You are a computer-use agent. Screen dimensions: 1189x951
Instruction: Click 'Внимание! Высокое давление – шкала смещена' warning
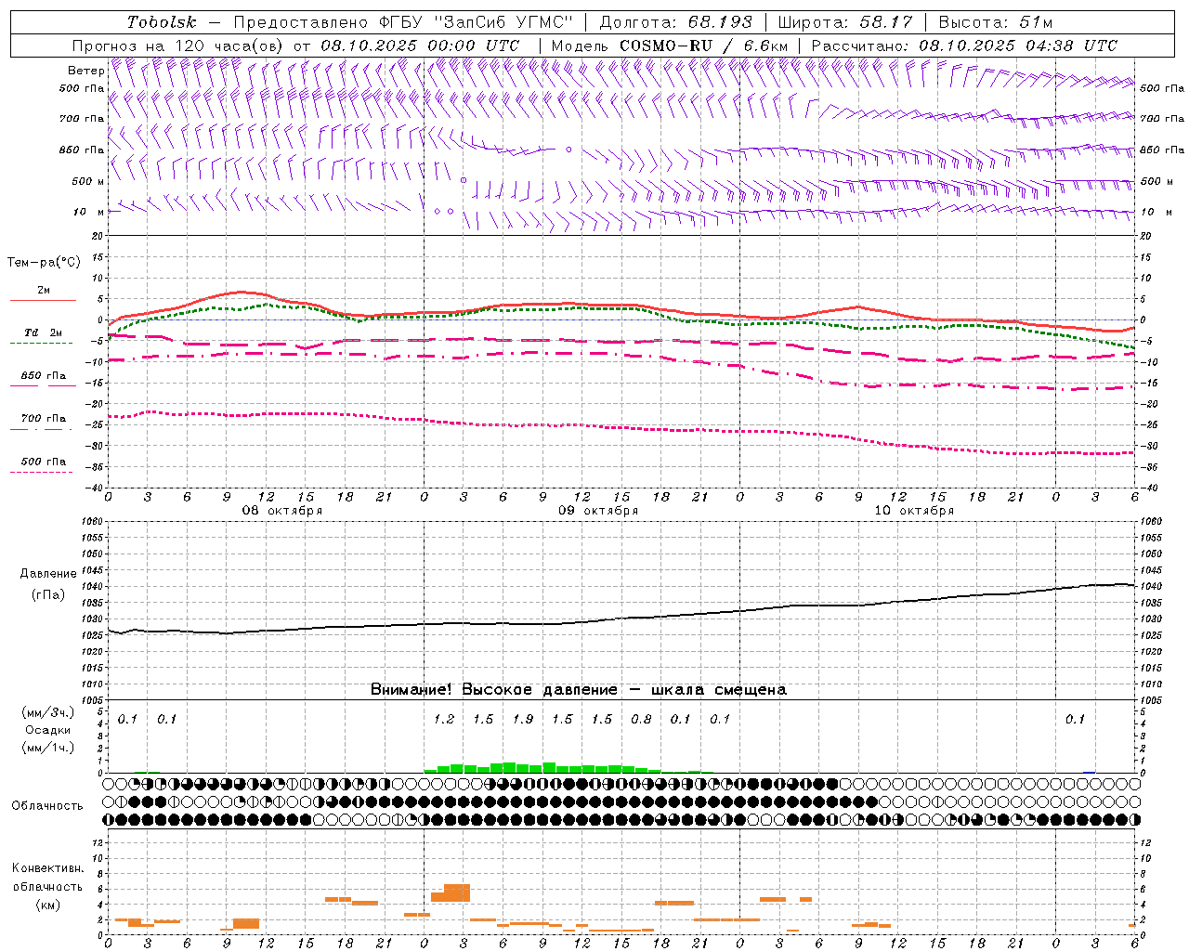579,690
